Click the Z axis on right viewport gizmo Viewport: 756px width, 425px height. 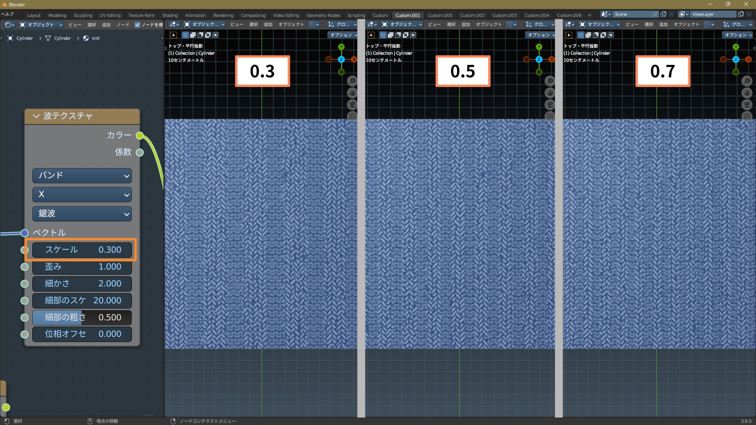(x=736, y=59)
